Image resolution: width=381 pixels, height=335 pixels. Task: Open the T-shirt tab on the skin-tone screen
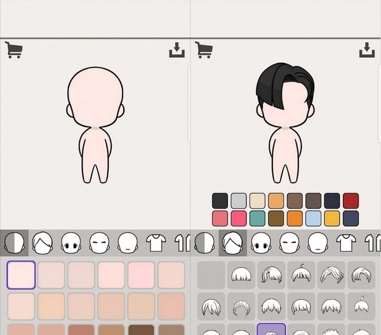[x=156, y=243]
